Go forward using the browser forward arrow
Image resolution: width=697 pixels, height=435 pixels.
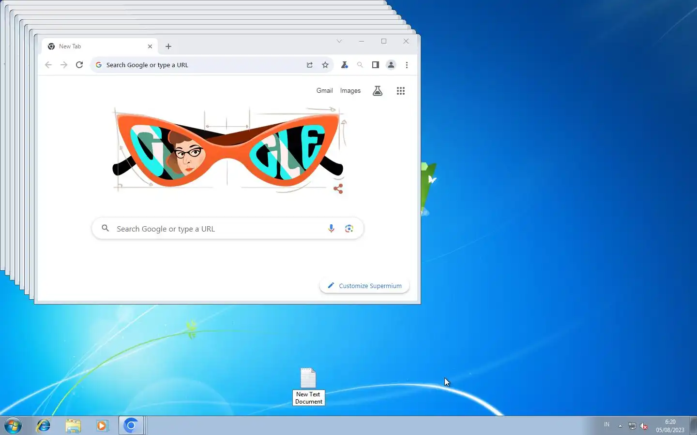tap(64, 65)
